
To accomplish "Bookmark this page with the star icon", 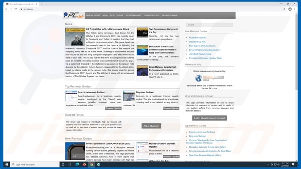I will coord(284,9).
